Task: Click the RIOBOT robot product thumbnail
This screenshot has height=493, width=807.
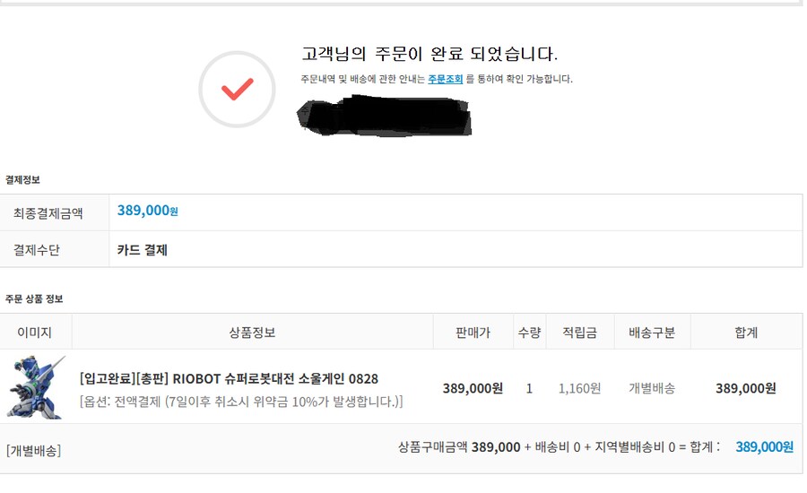Action: click(x=36, y=387)
